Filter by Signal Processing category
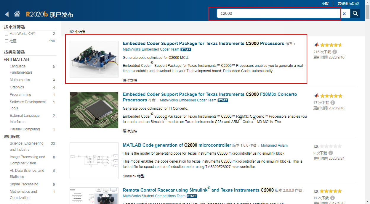370x204 pixels. coord(24,184)
